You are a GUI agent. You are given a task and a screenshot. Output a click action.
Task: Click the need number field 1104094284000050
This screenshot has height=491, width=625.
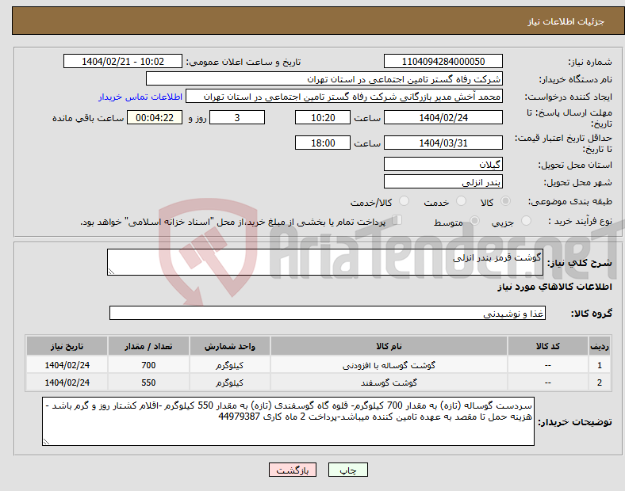443,61
